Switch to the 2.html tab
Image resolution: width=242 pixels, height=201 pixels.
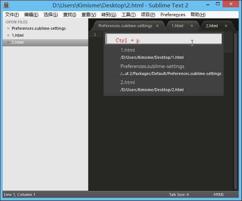coord(212,26)
